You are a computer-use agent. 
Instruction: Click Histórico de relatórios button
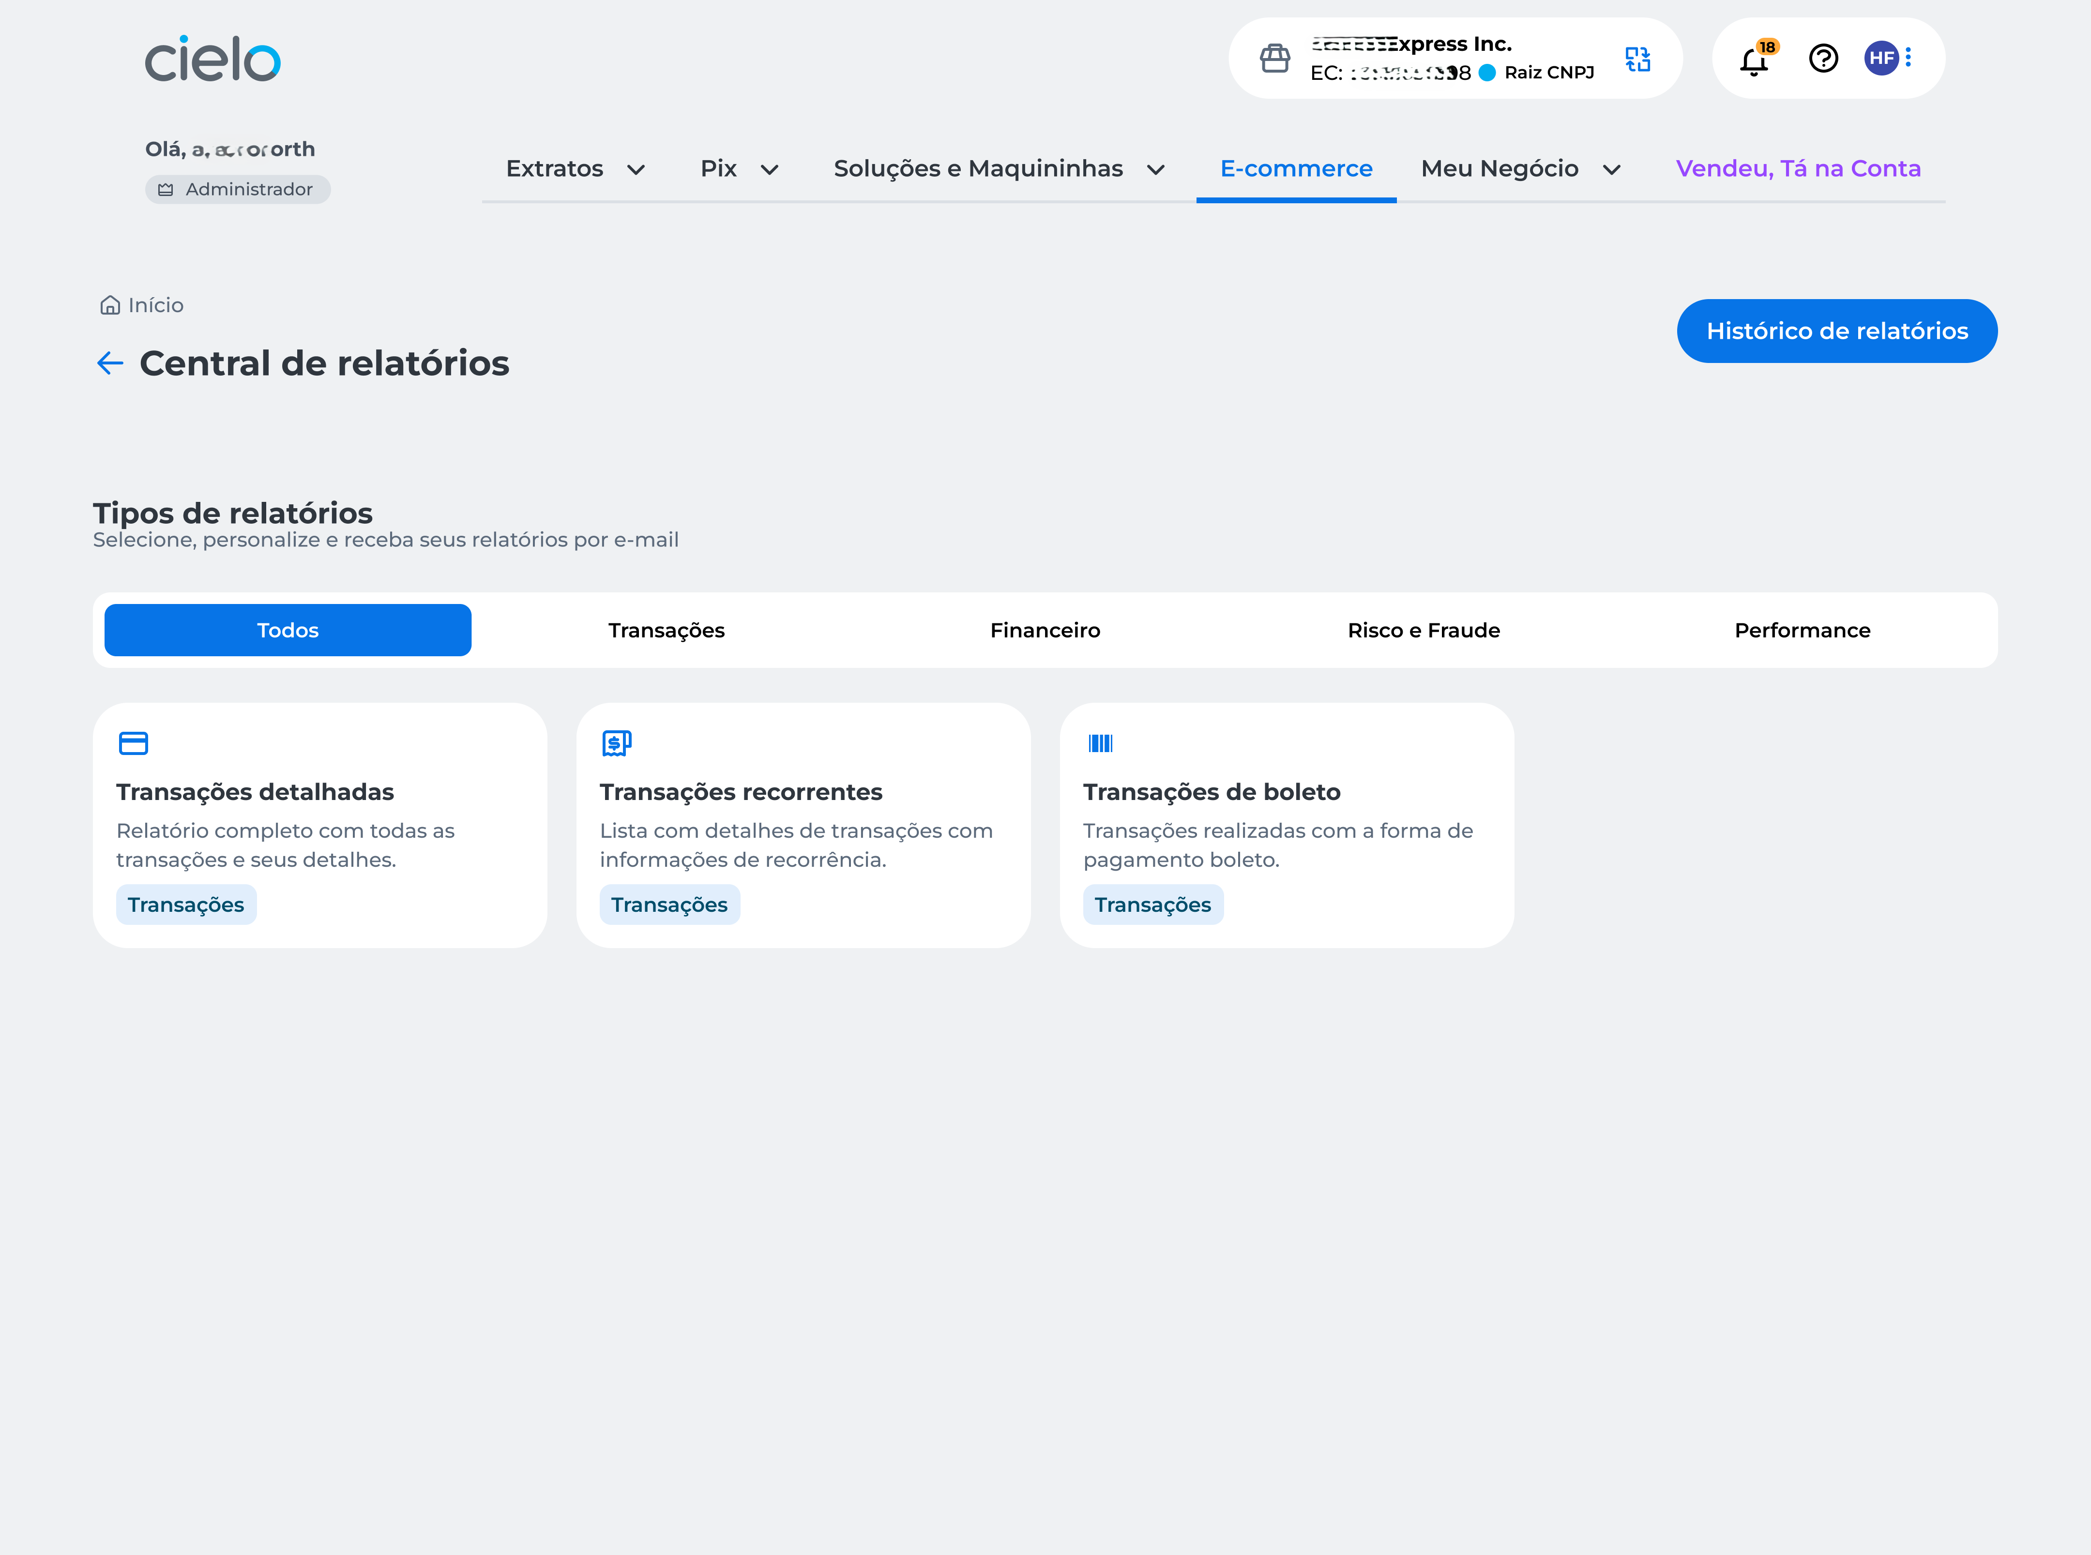pos(1836,332)
